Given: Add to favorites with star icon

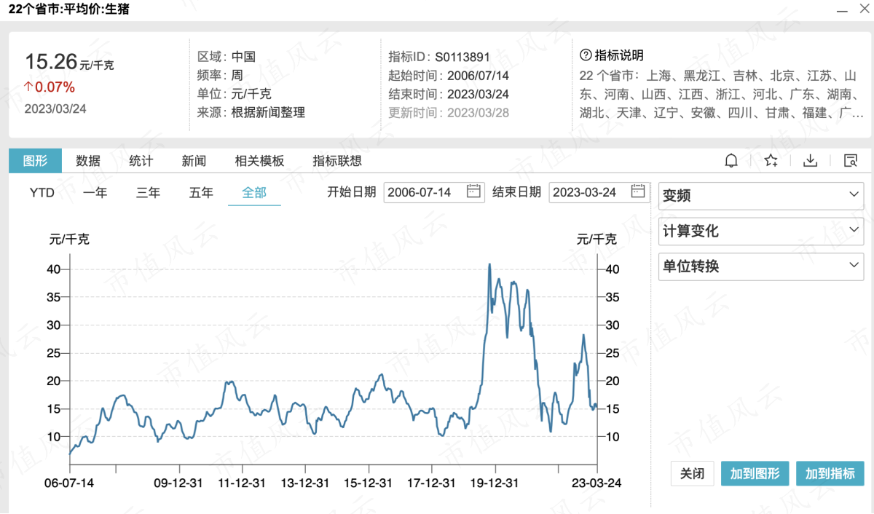Looking at the screenshot, I should tap(771, 161).
